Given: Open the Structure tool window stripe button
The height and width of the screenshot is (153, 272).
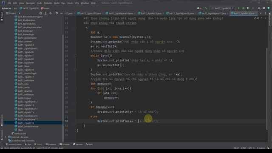Looking at the screenshot, I should [2, 135].
